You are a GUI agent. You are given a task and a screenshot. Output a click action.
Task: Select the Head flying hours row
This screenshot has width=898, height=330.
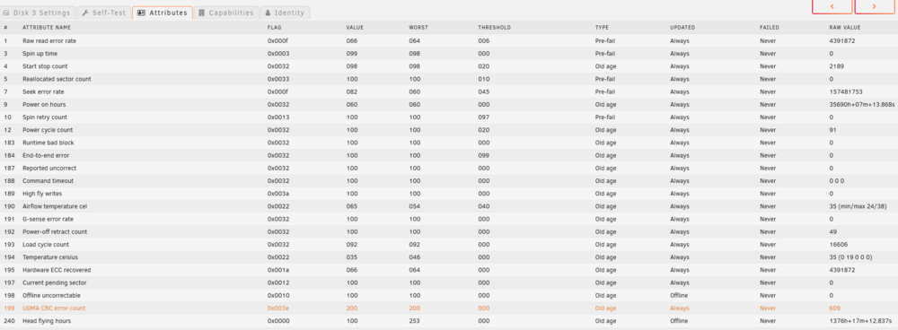[449, 321]
